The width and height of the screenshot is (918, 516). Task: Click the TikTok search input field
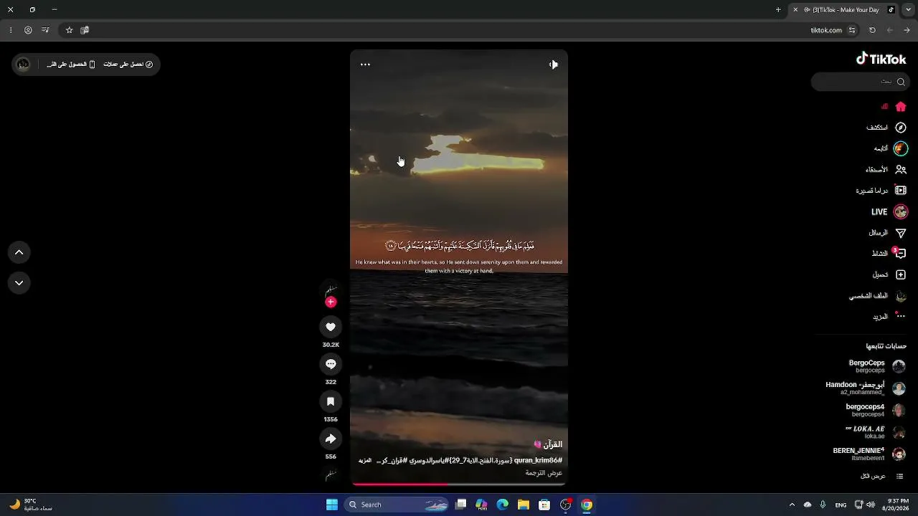click(860, 82)
